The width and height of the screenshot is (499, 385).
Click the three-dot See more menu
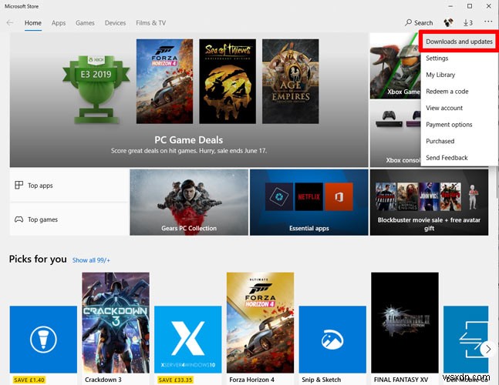488,22
